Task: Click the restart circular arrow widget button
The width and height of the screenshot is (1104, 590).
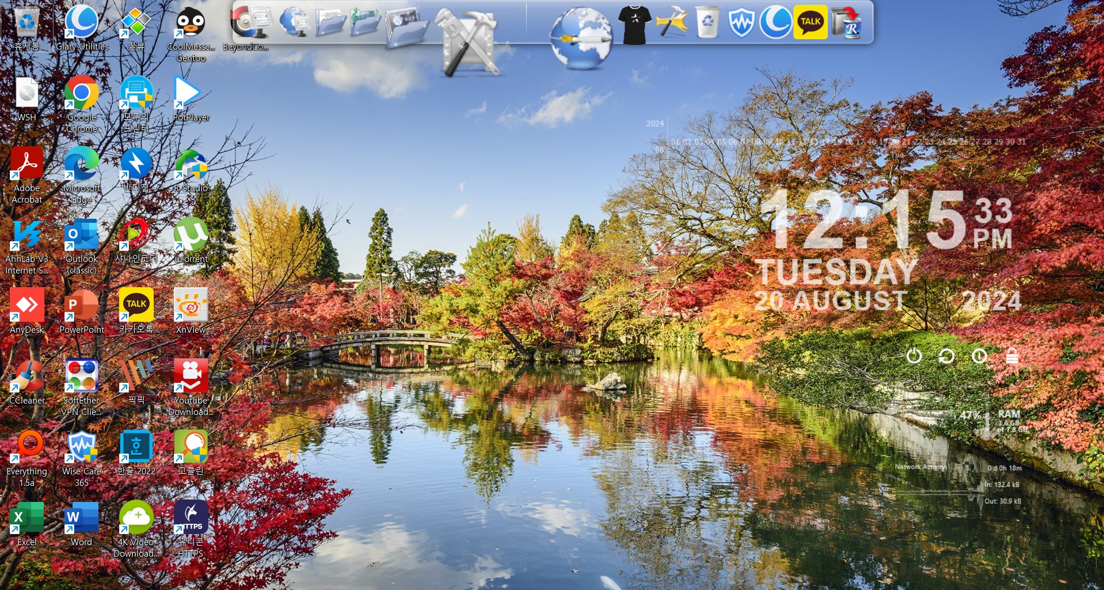Action: coord(946,356)
